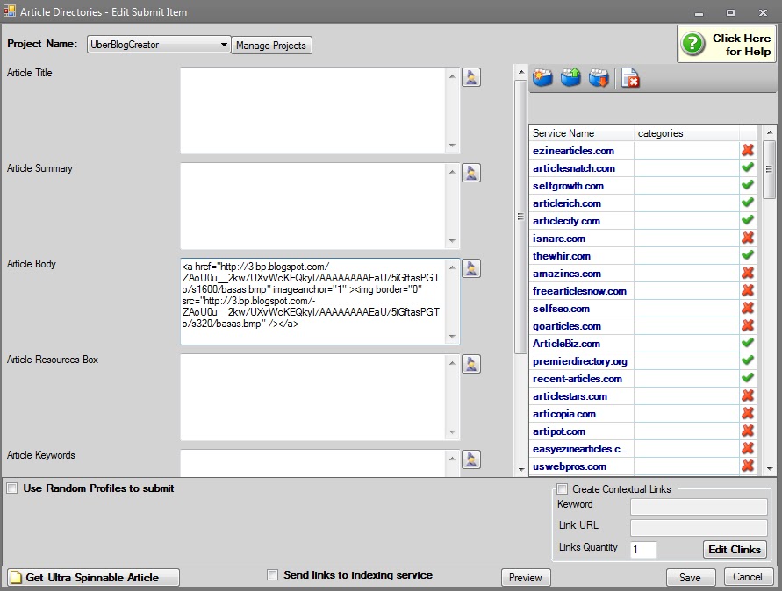Check Send links to indexing service
The width and height of the screenshot is (782, 591).
(272, 575)
